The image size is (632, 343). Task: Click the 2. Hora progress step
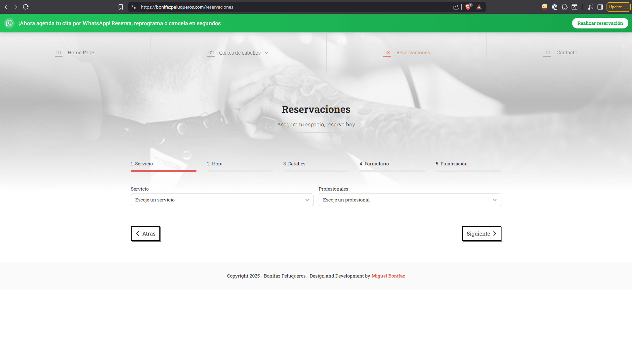pyautogui.click(x=215, y=164)
